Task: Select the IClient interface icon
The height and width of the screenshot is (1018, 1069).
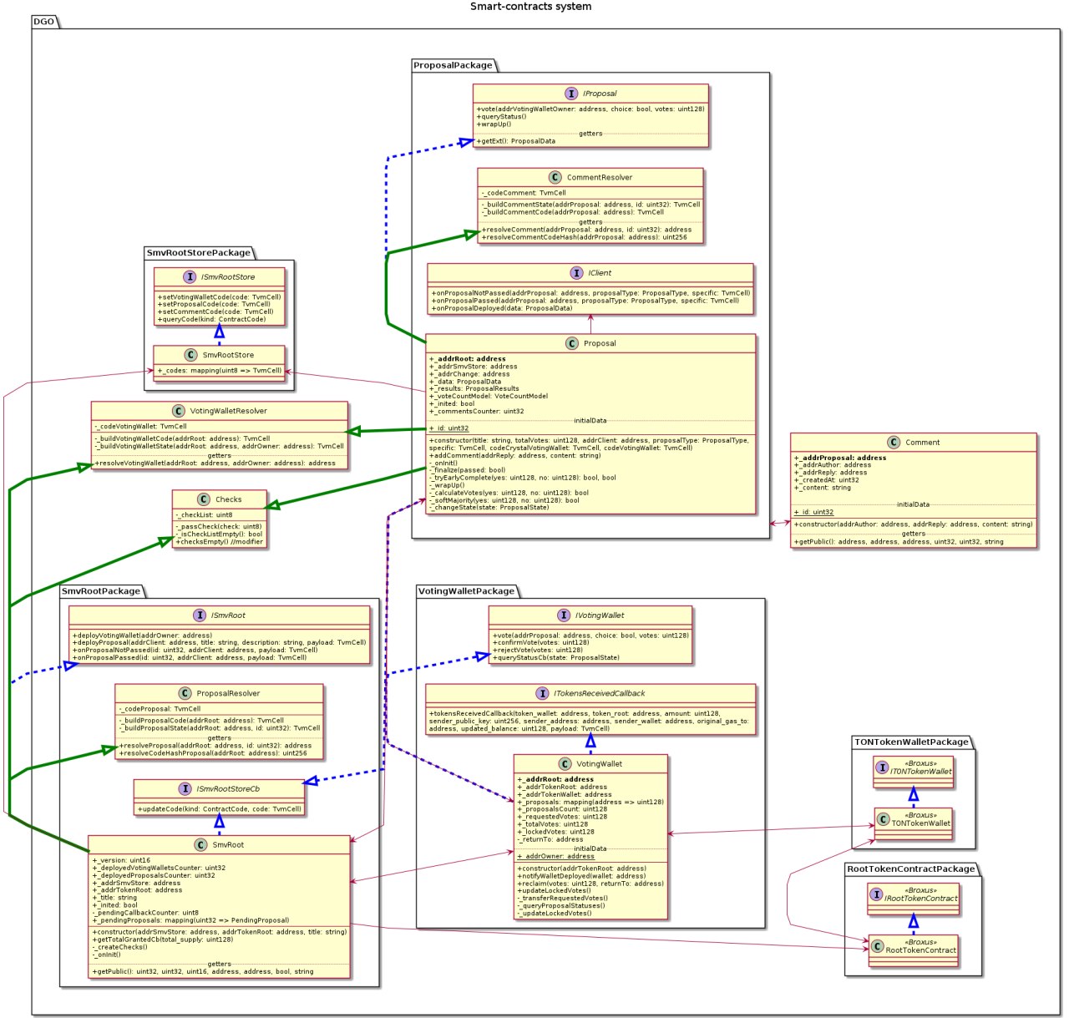Action: pyautogui.click(x=576, y=273)
